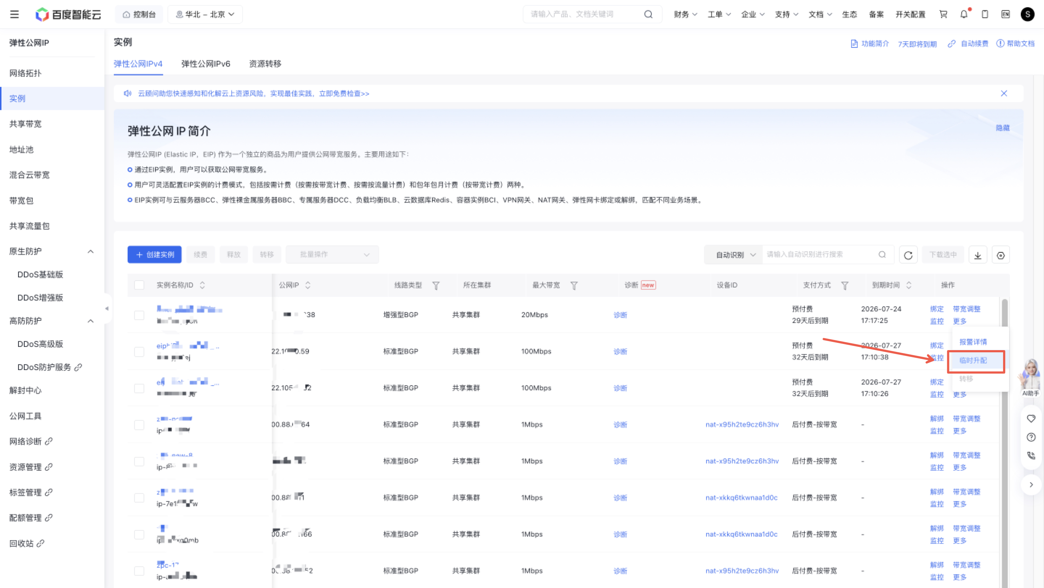Collapse the 原生防护 sidebar section
Image resolution: width=1044 pixels, height=588 pixels.
[90, 251]
